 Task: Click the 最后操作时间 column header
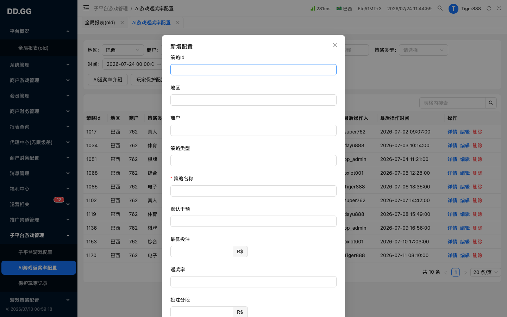pos(395,118)
